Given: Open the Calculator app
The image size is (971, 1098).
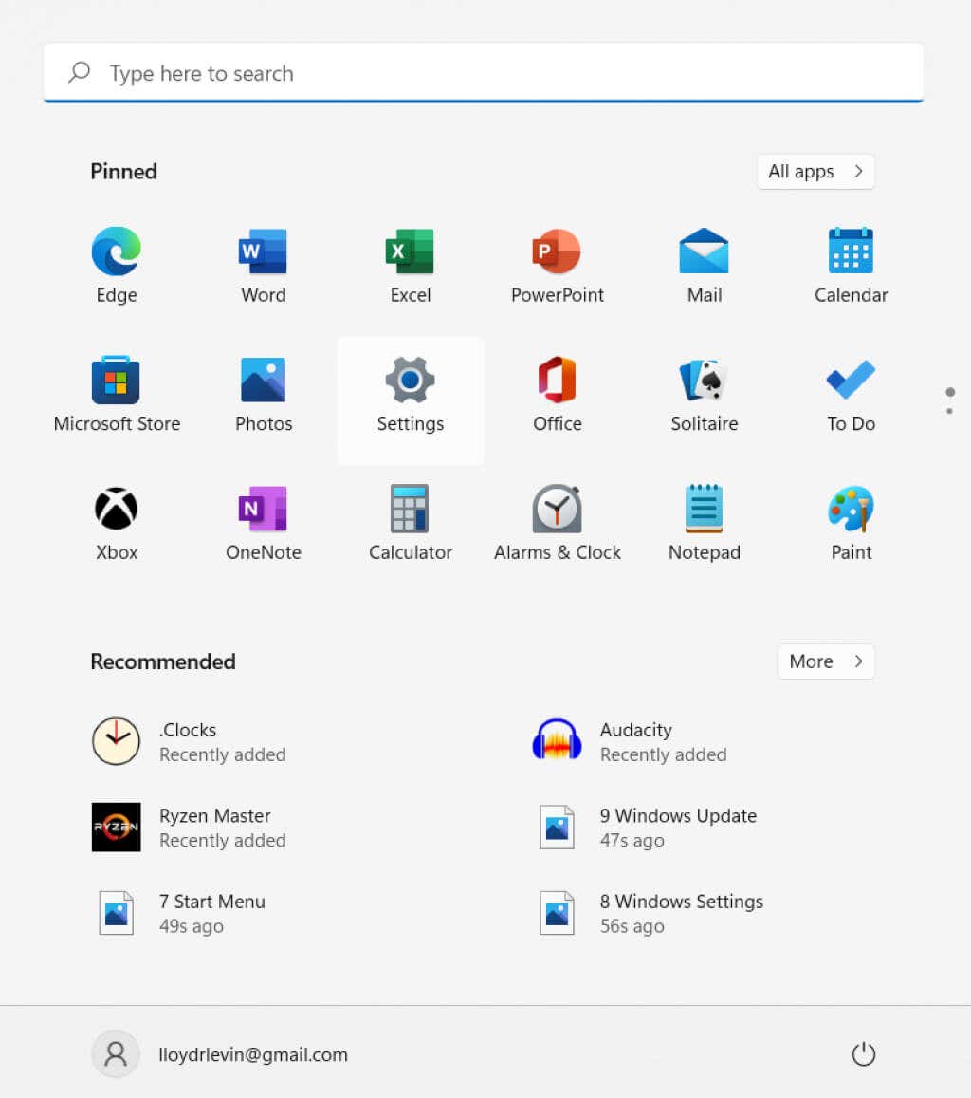Looking at the screenshot, I should point(410,522).
